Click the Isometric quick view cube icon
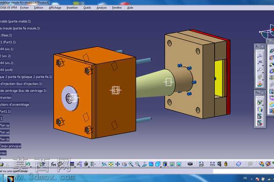This screenshot has height=182, width=274. click(158, 164)
